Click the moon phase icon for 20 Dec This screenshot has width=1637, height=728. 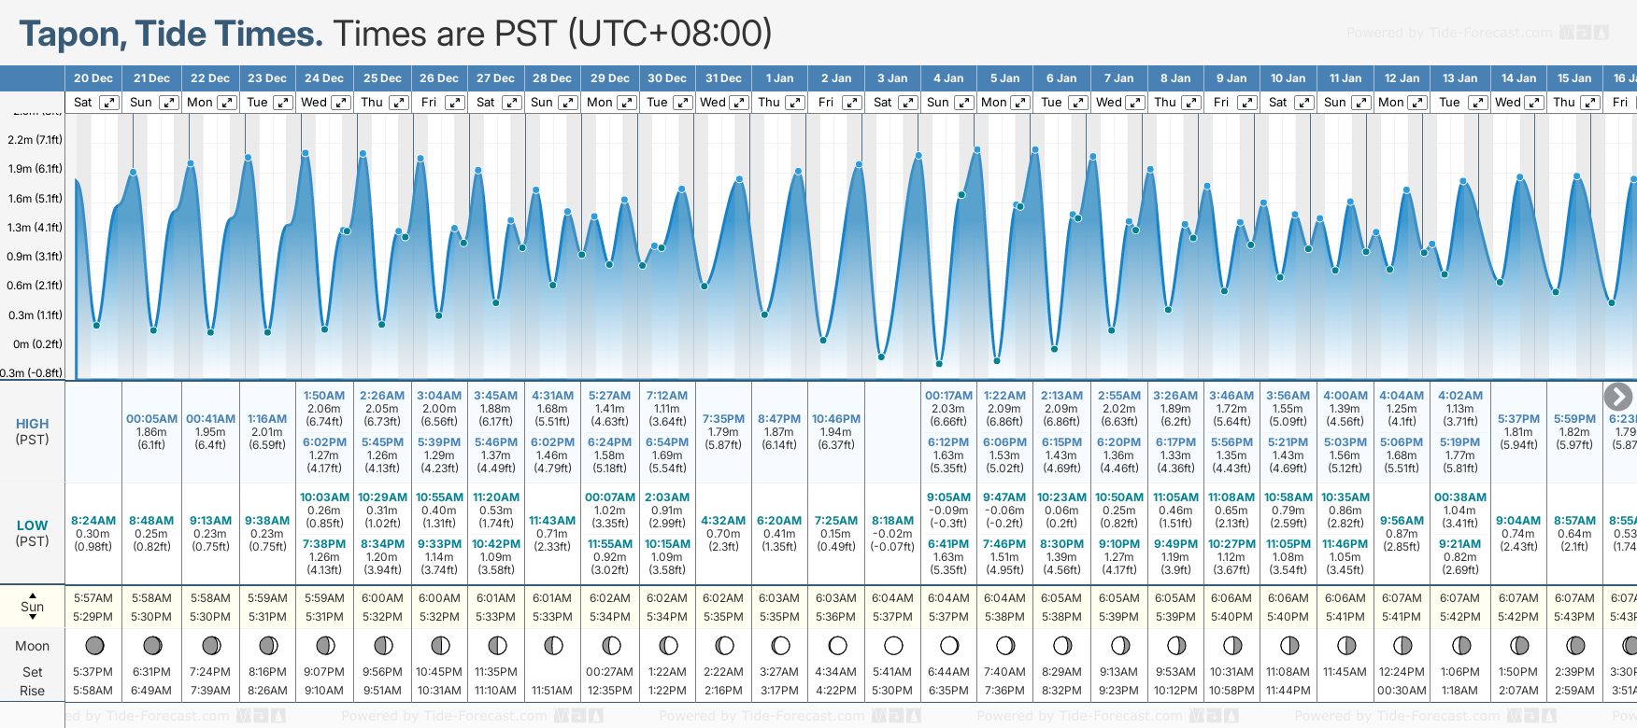[94, 645]
